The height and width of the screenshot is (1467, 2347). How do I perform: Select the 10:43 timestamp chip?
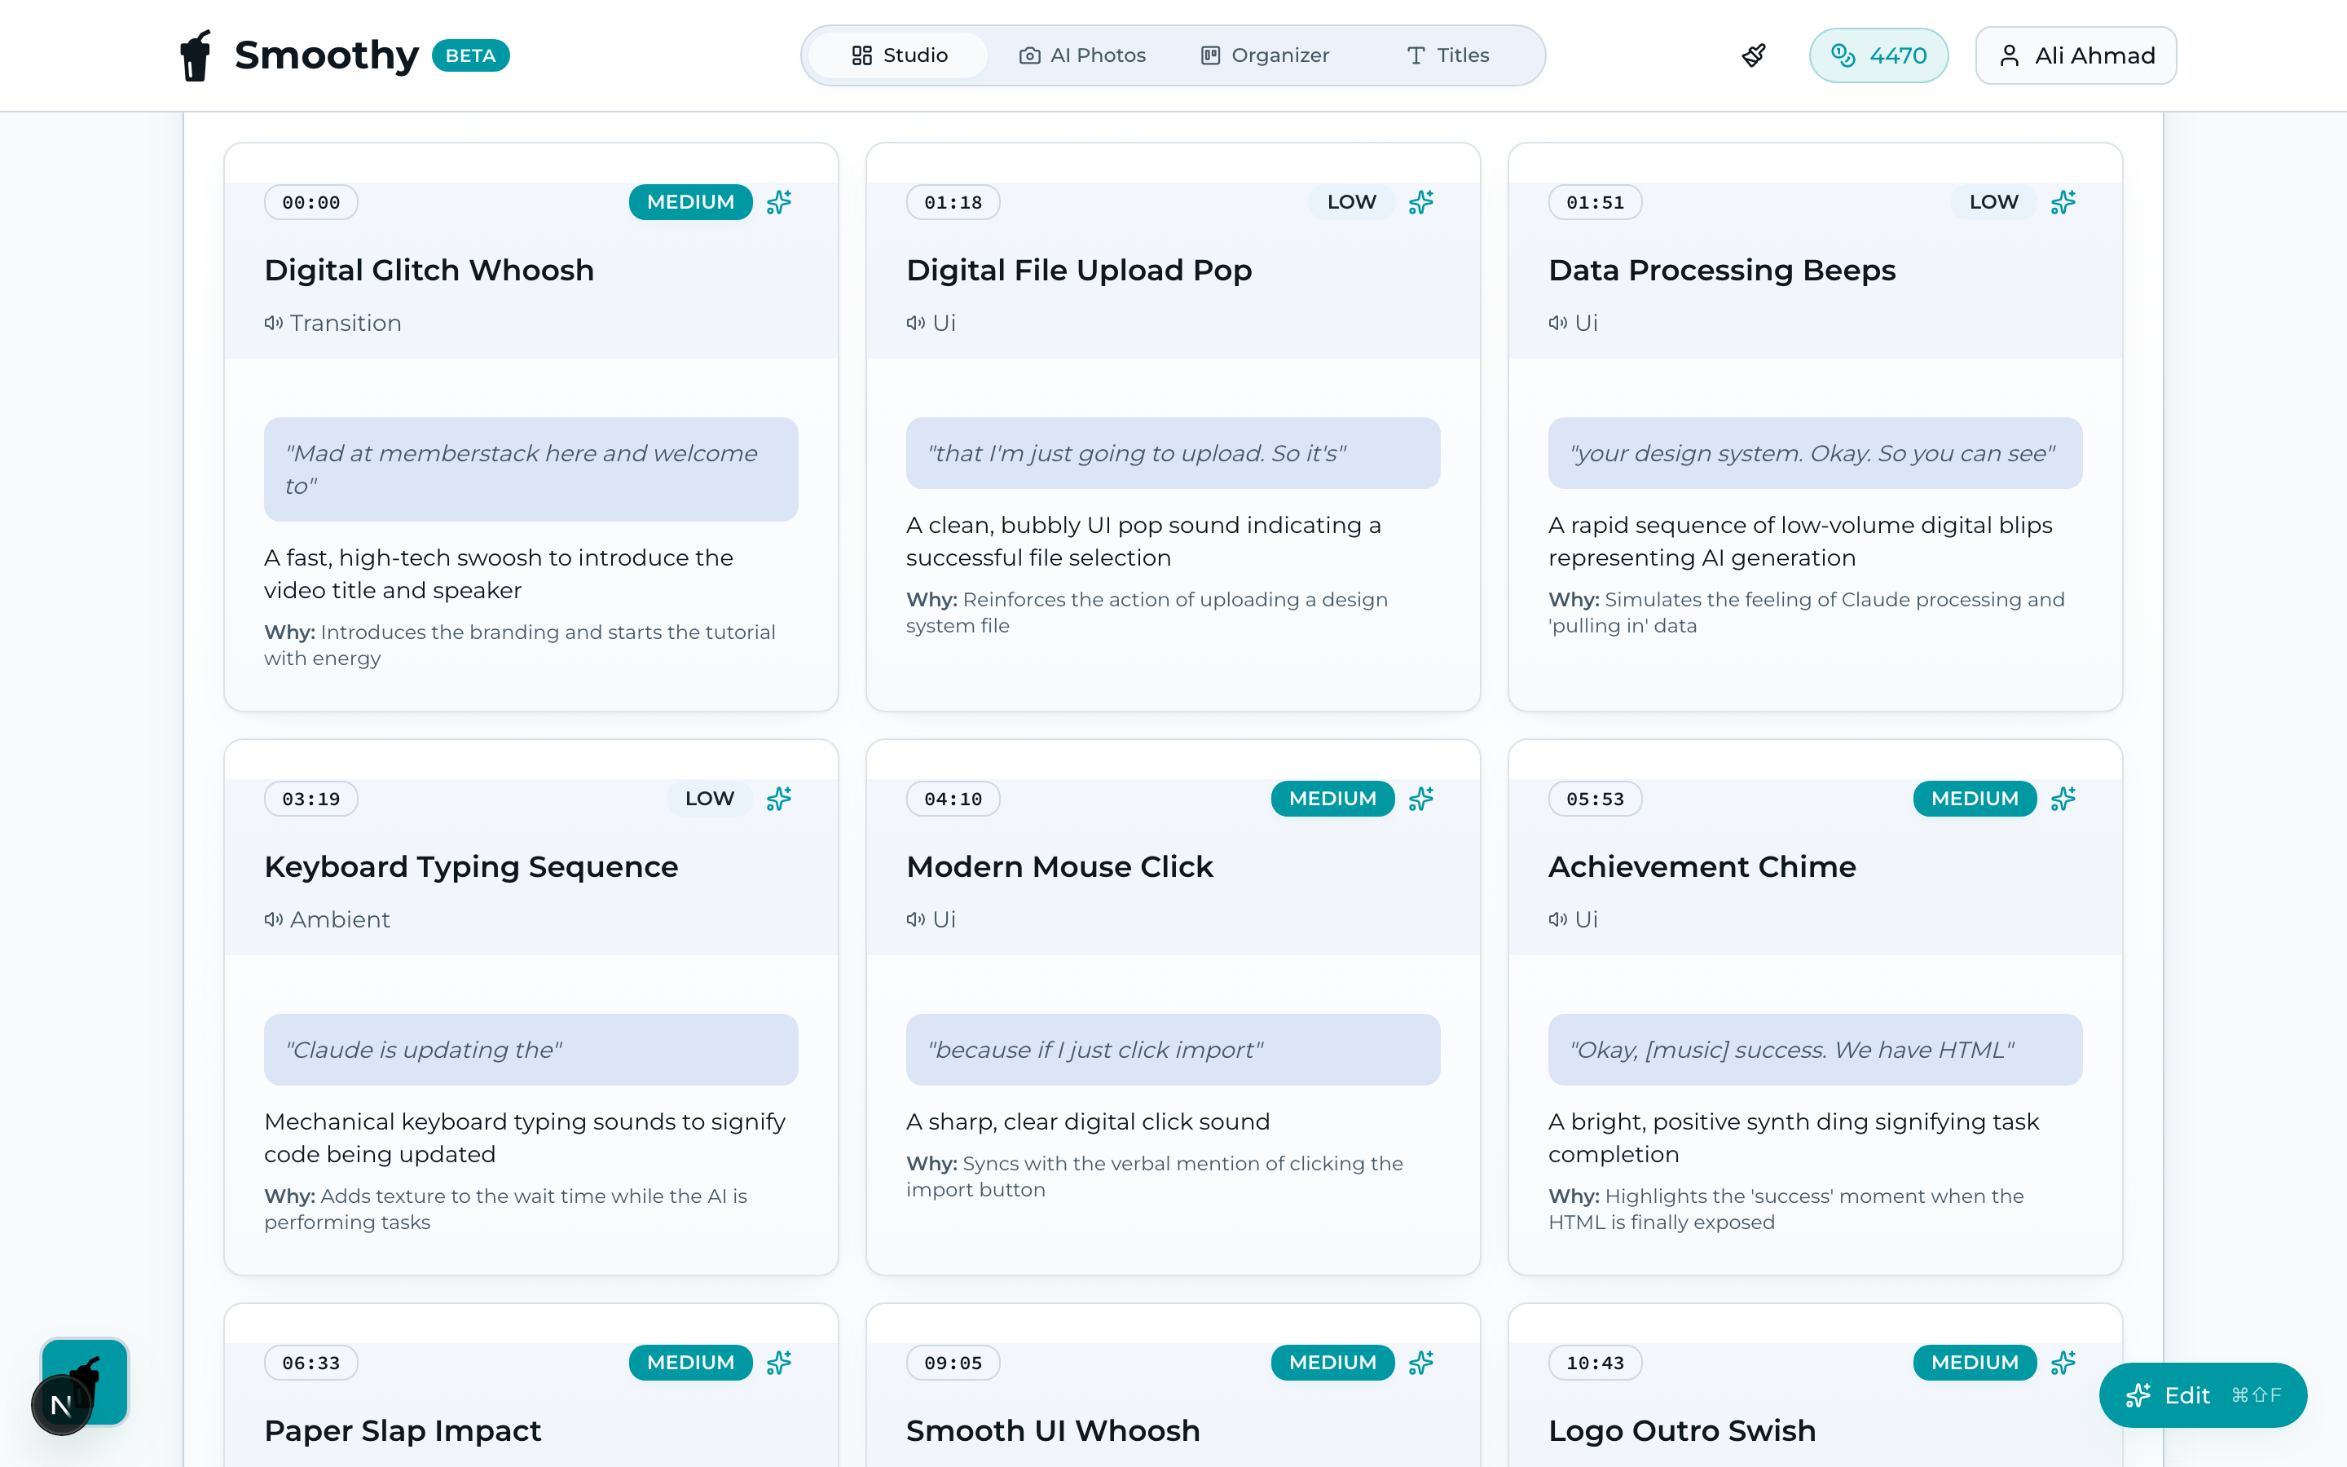click(x=1596, y=1362)
